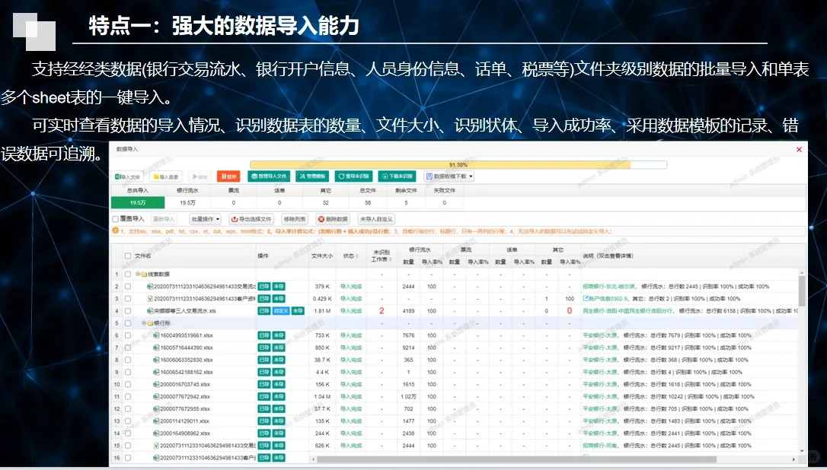Open 管理导入文件 from the toolbar

click(x=269, y=176)
